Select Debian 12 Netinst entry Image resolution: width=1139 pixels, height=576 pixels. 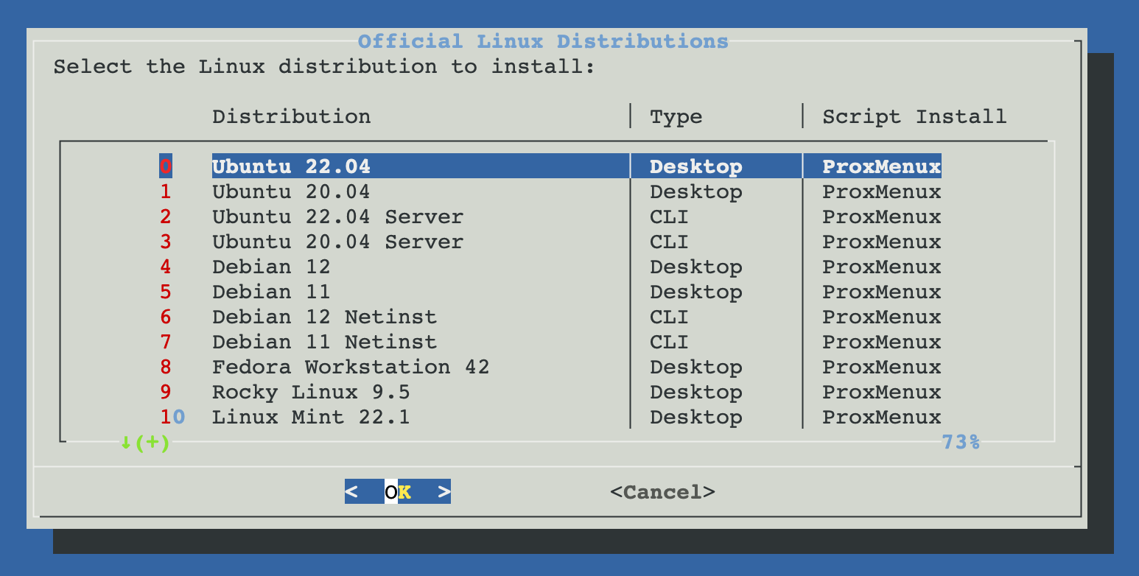coord(324,317)
